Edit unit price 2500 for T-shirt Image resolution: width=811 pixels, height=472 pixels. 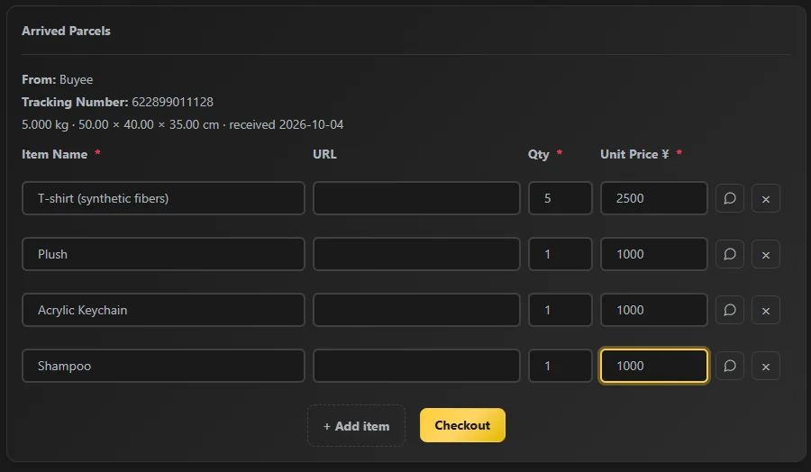coord(654,198)
